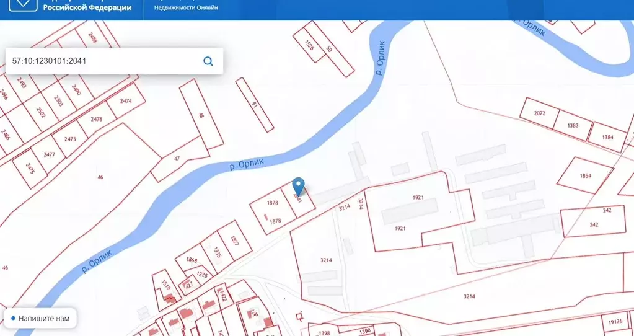The width and height of the screenshot is (634, 336).
Task: Select parcel labeled 48
Action: 201,115
